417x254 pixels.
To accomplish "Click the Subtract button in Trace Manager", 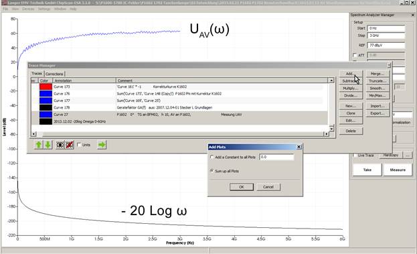I will [x=351, y=81].
